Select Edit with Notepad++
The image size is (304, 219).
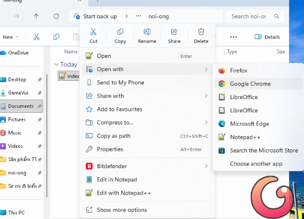[x=147, y=193]
